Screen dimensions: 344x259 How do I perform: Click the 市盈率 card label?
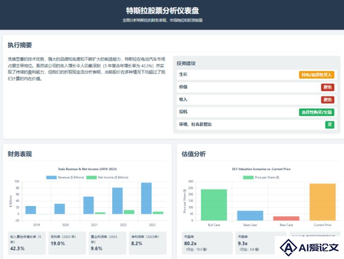pyautogui.click(x=189, y=237)
